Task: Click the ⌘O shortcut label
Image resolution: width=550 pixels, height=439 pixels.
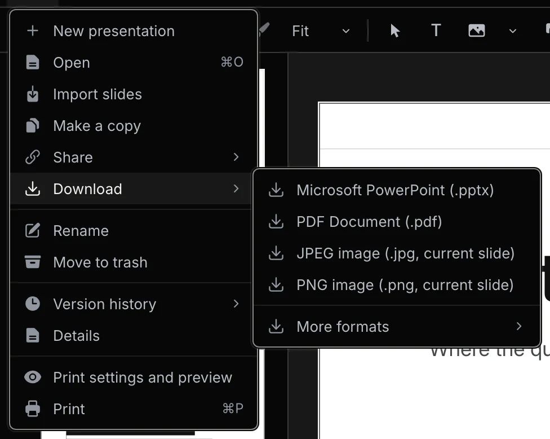Action: click(232, 62)
